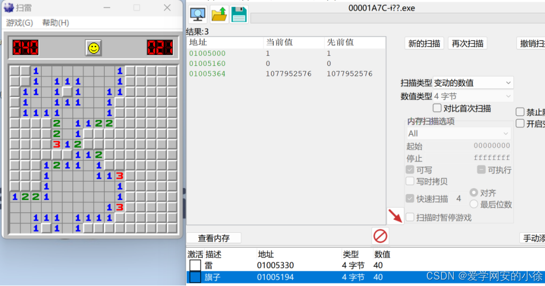545x286 pixels.
Task: Select result address 01005364
Action: tap(207, 74)
